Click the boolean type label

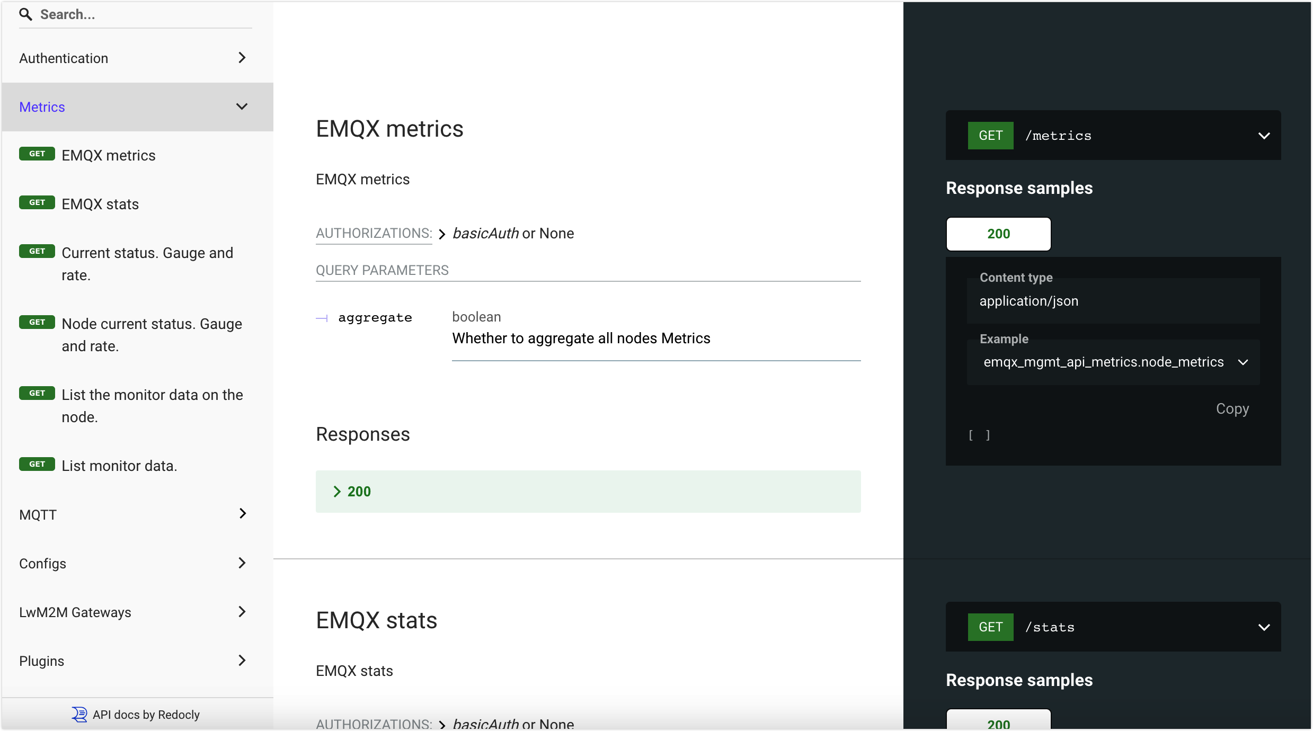coord(476,317)
